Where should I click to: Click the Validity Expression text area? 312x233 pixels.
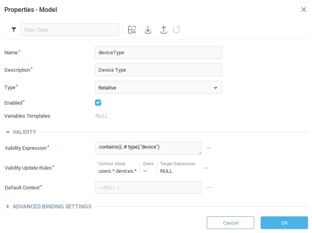click(148, 148)
